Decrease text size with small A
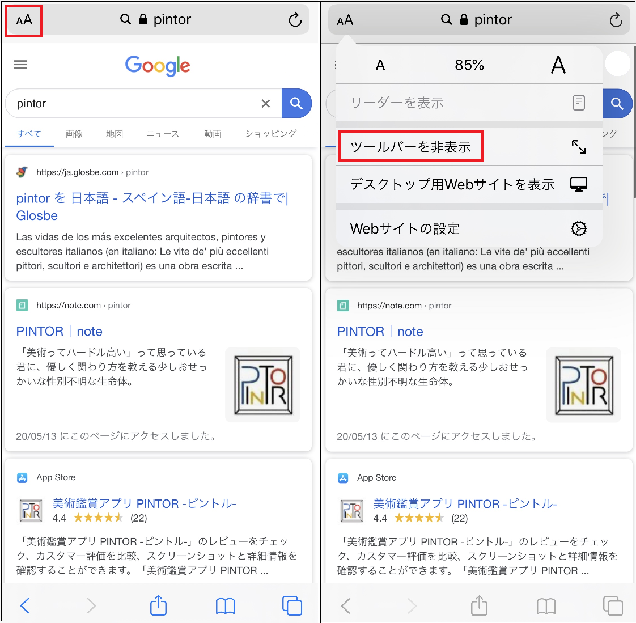The width and height of the screenshot is (636, 623). coord(380,65)
